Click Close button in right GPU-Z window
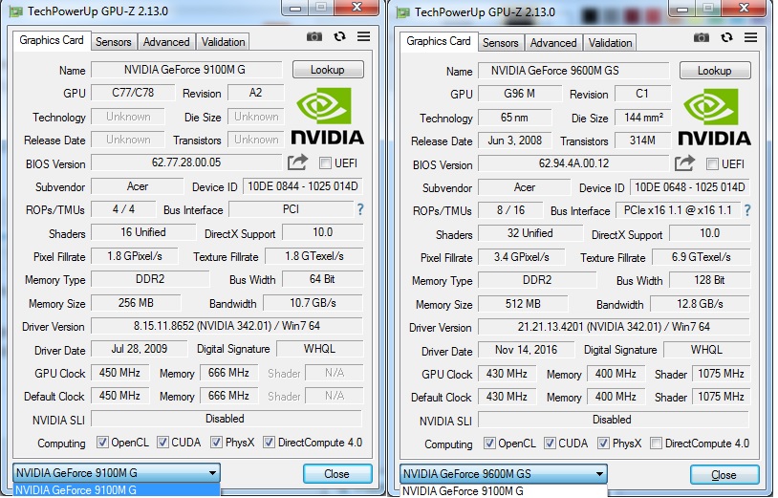This screenshot has width=778, height=498. pos(724,475)
